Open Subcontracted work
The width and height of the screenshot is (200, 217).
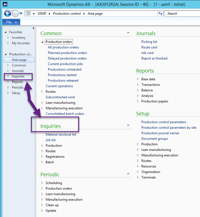click(60, 97)
